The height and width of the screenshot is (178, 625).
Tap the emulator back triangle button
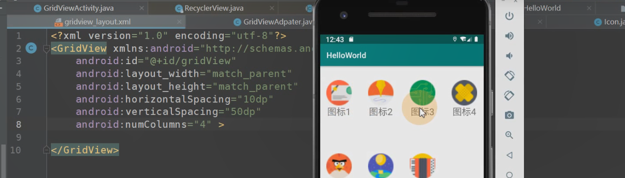pos(509,155)
